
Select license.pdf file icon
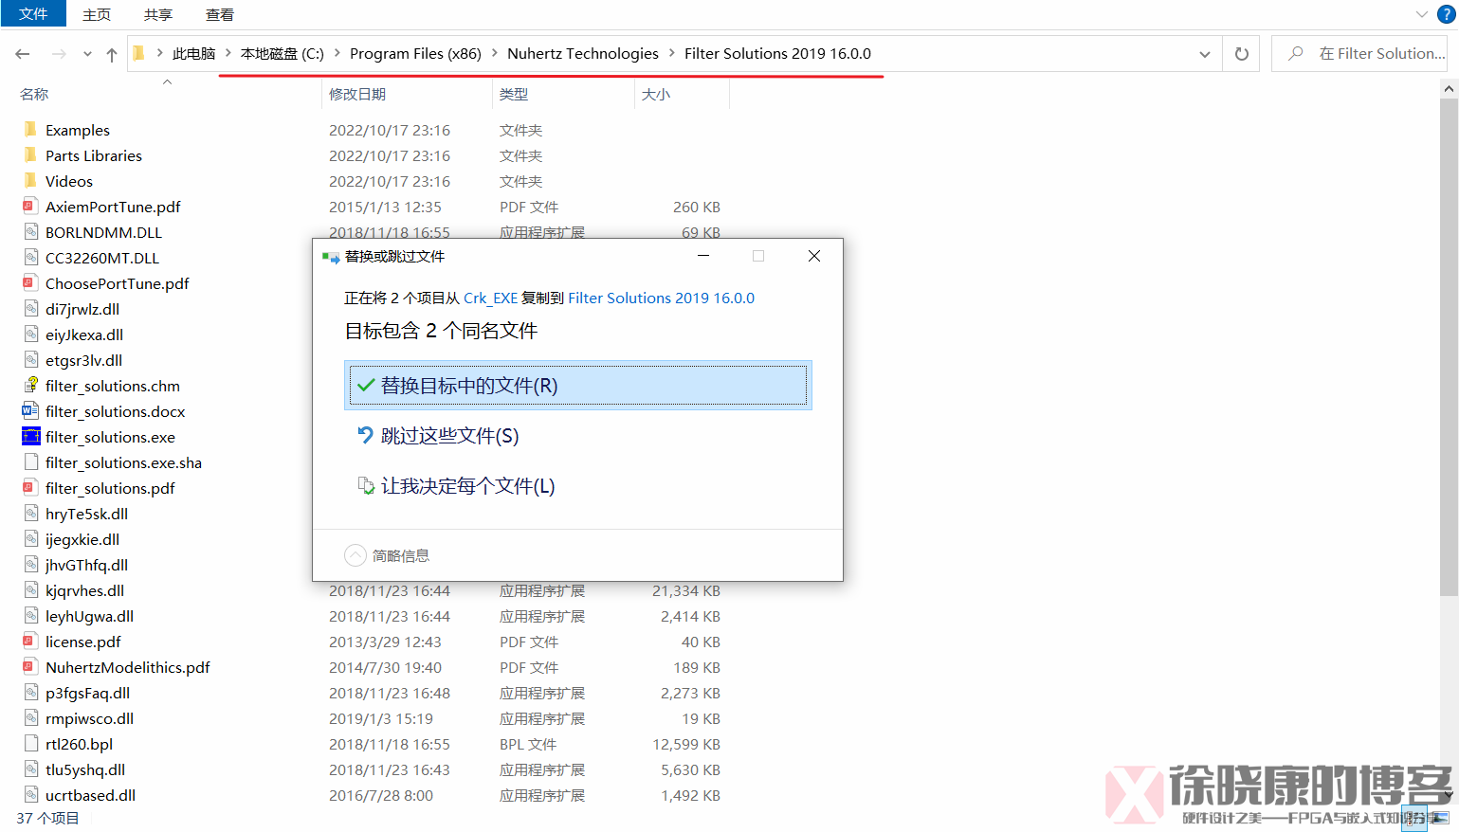pos(30,642)
